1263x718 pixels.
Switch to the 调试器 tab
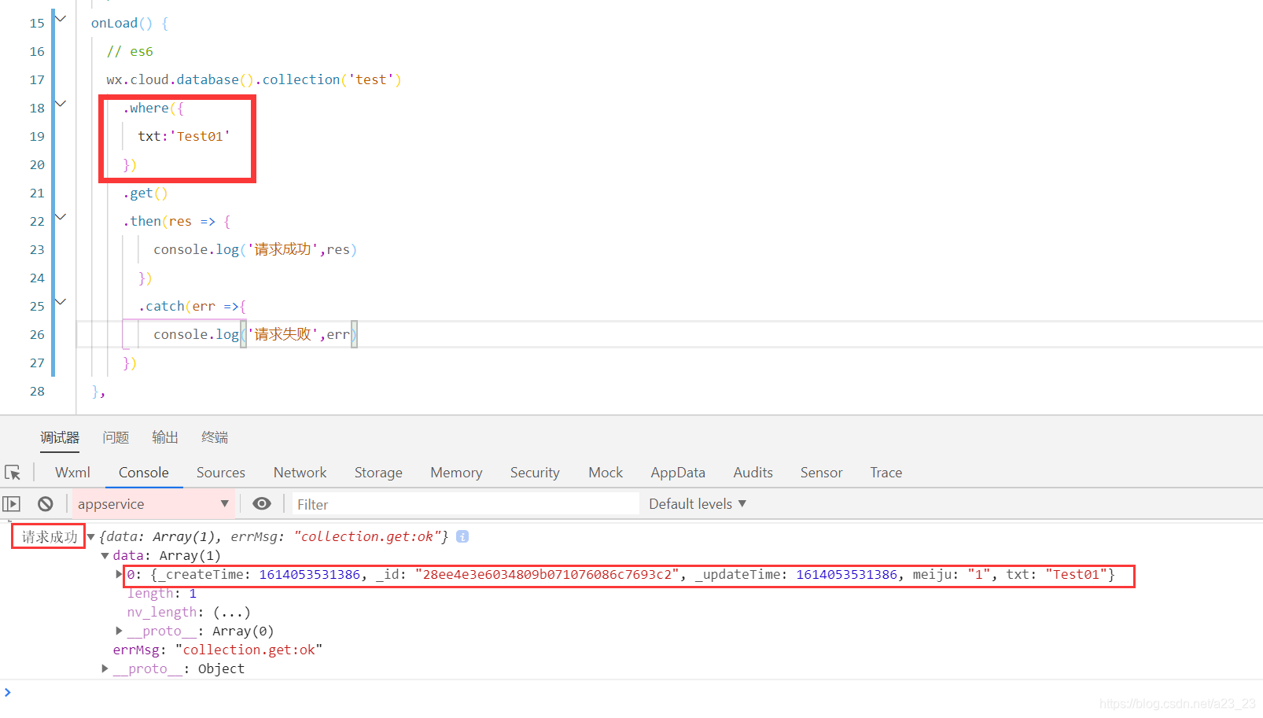60,437
